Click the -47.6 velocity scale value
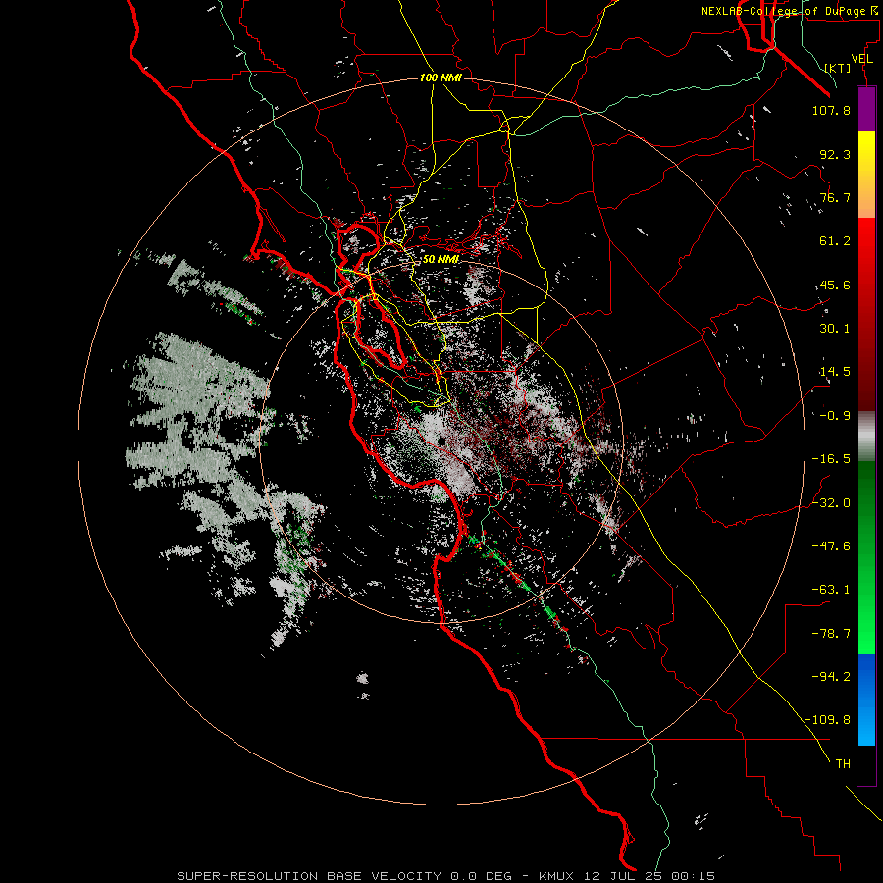Viewport: 883px width, 883px height. tap(831, 546)
